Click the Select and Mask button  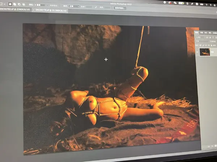(x=120, y=8)
